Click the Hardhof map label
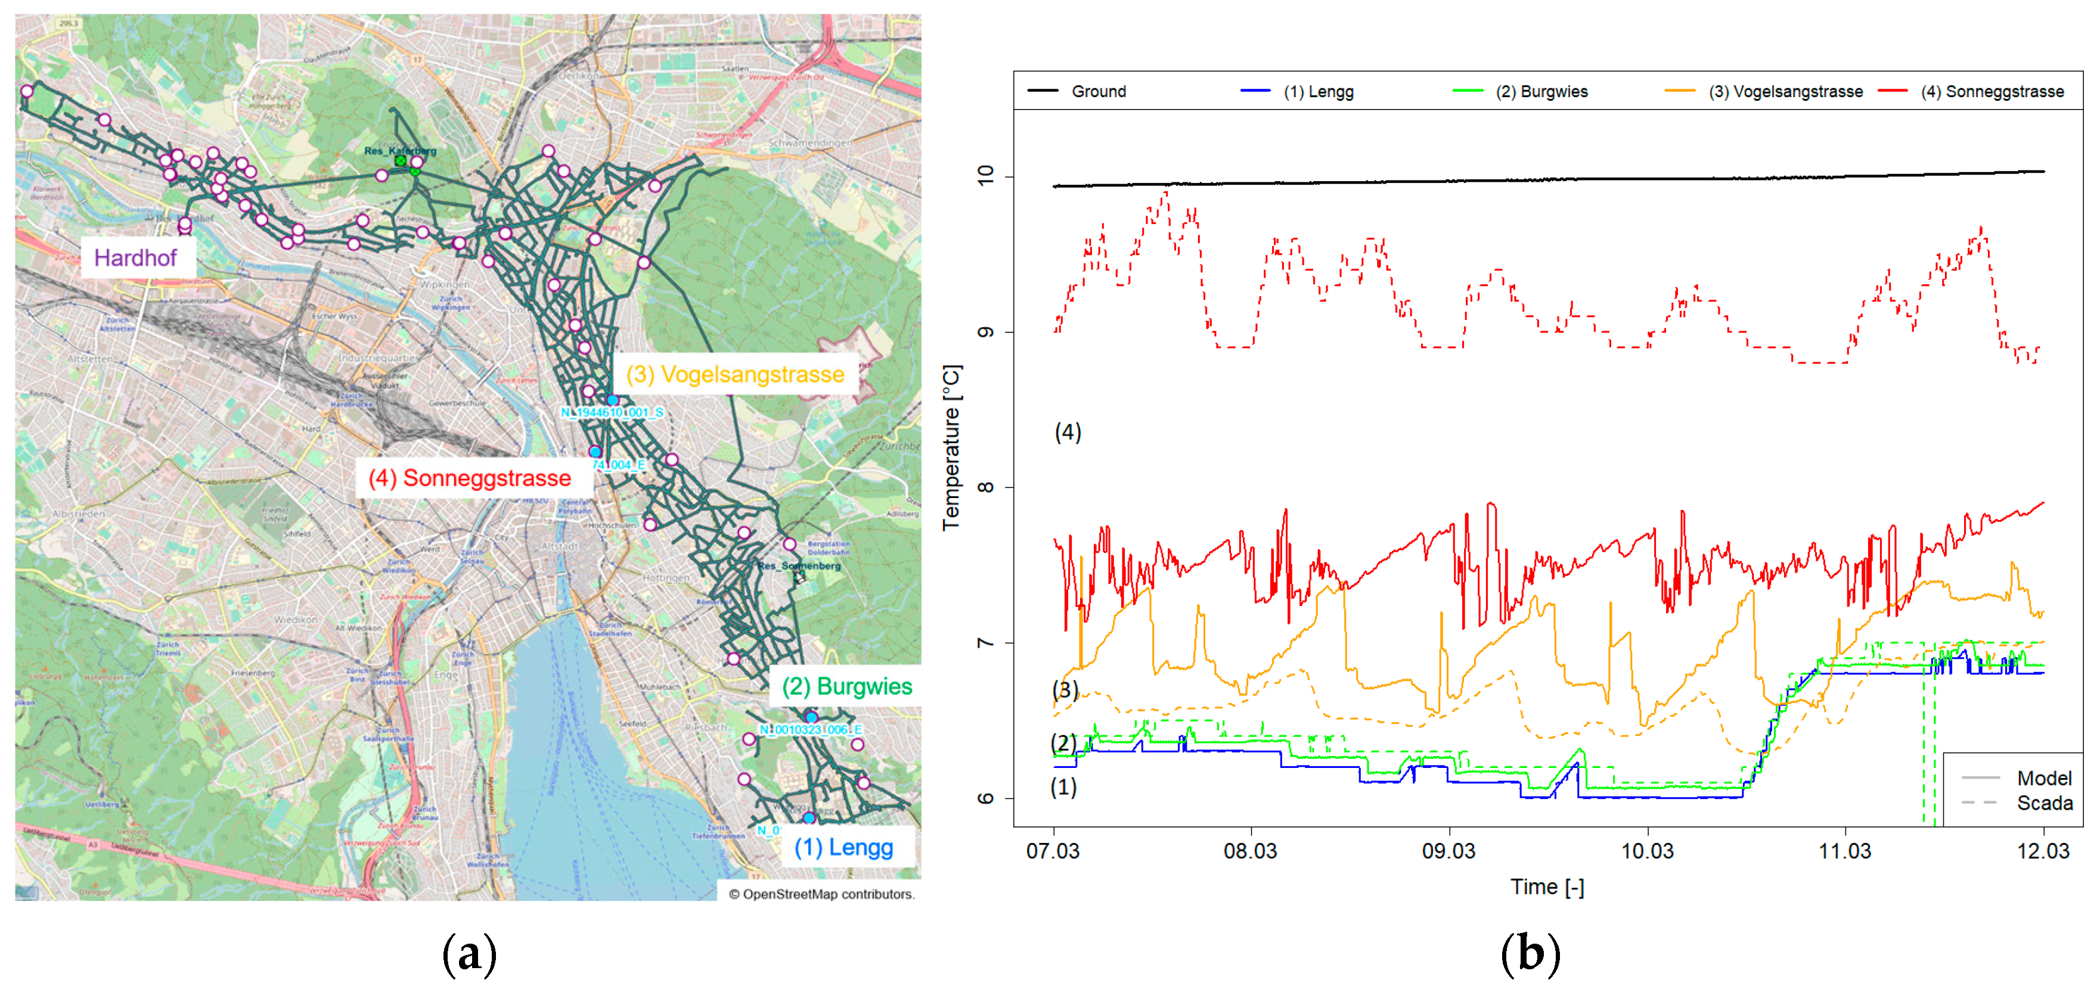Image resolution: width=2100 pixels, height=986 pixels. pos(135,259)
